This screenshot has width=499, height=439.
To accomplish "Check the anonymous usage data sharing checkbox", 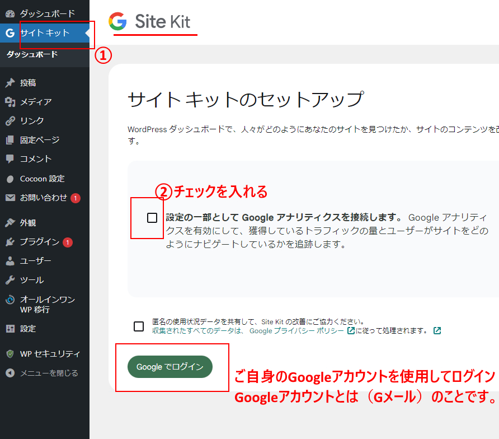I will pos(138,326).
